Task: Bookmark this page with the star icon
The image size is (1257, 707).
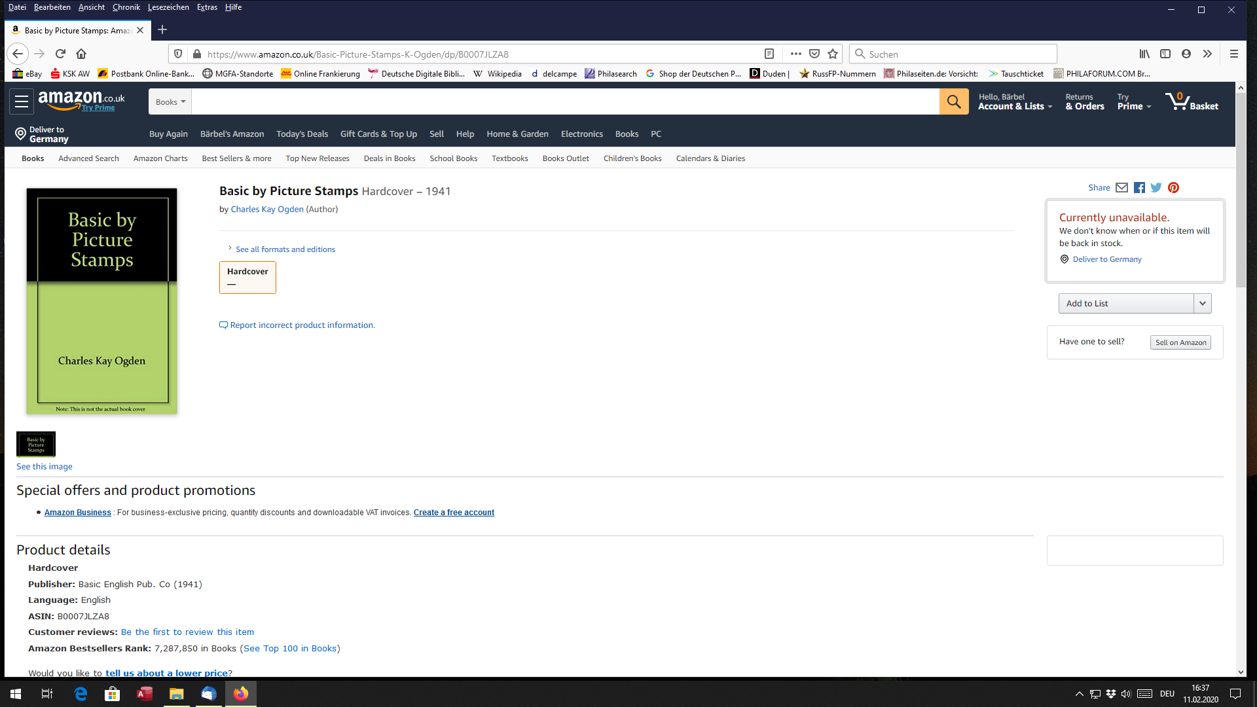Action: click(833, 54)
